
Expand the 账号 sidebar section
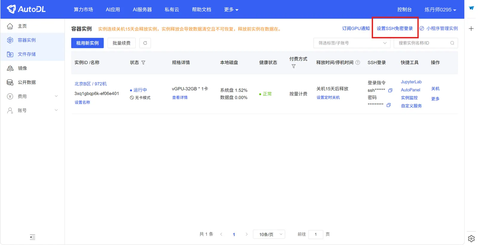32,110
